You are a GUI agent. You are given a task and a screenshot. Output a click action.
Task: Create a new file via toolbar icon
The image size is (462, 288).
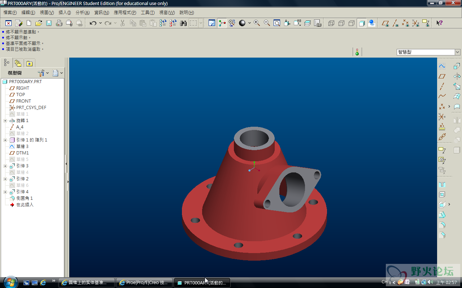29,23
